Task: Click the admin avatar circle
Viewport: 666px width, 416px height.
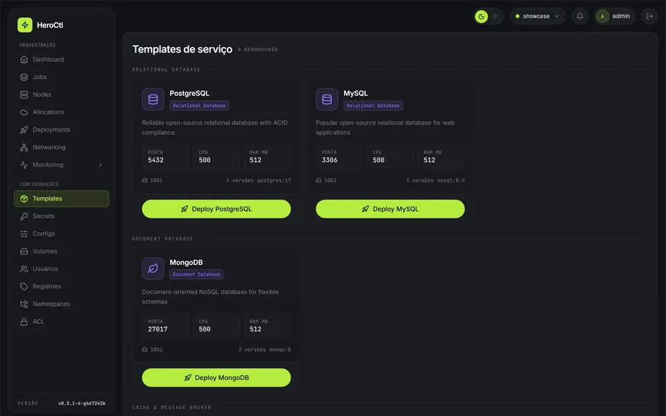Action: click(602, 16)
